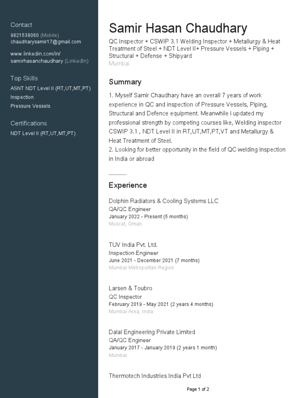The height and width of the screenshot is (398, 298).
Task: Select the name heading Samir Hasan Chaudhary
Action: (178, 28)
